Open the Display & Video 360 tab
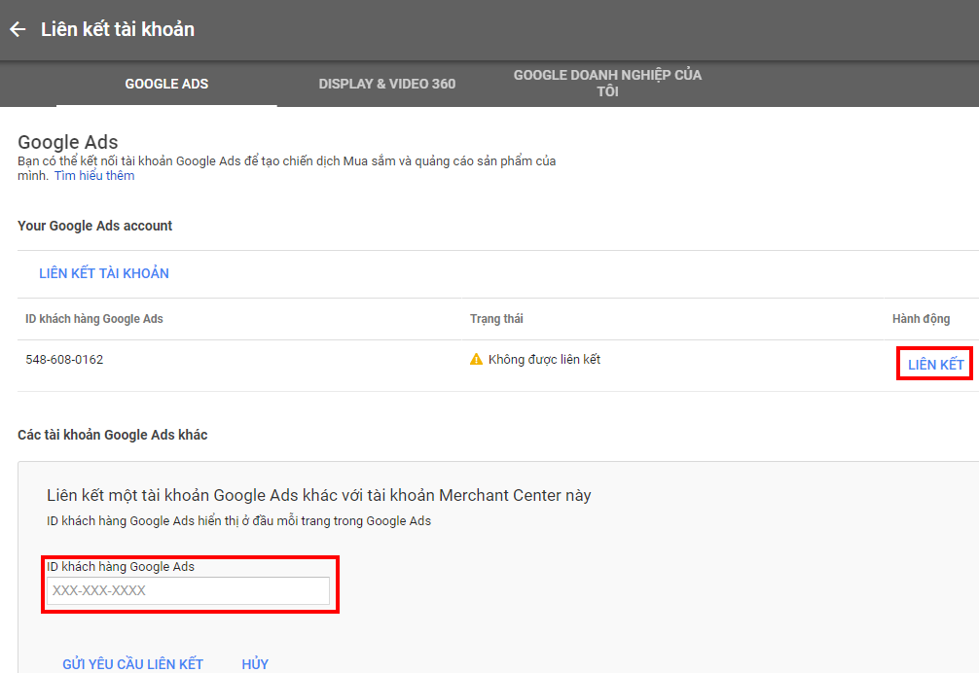This screenshot has width=979, height=673. pos(386,84)
